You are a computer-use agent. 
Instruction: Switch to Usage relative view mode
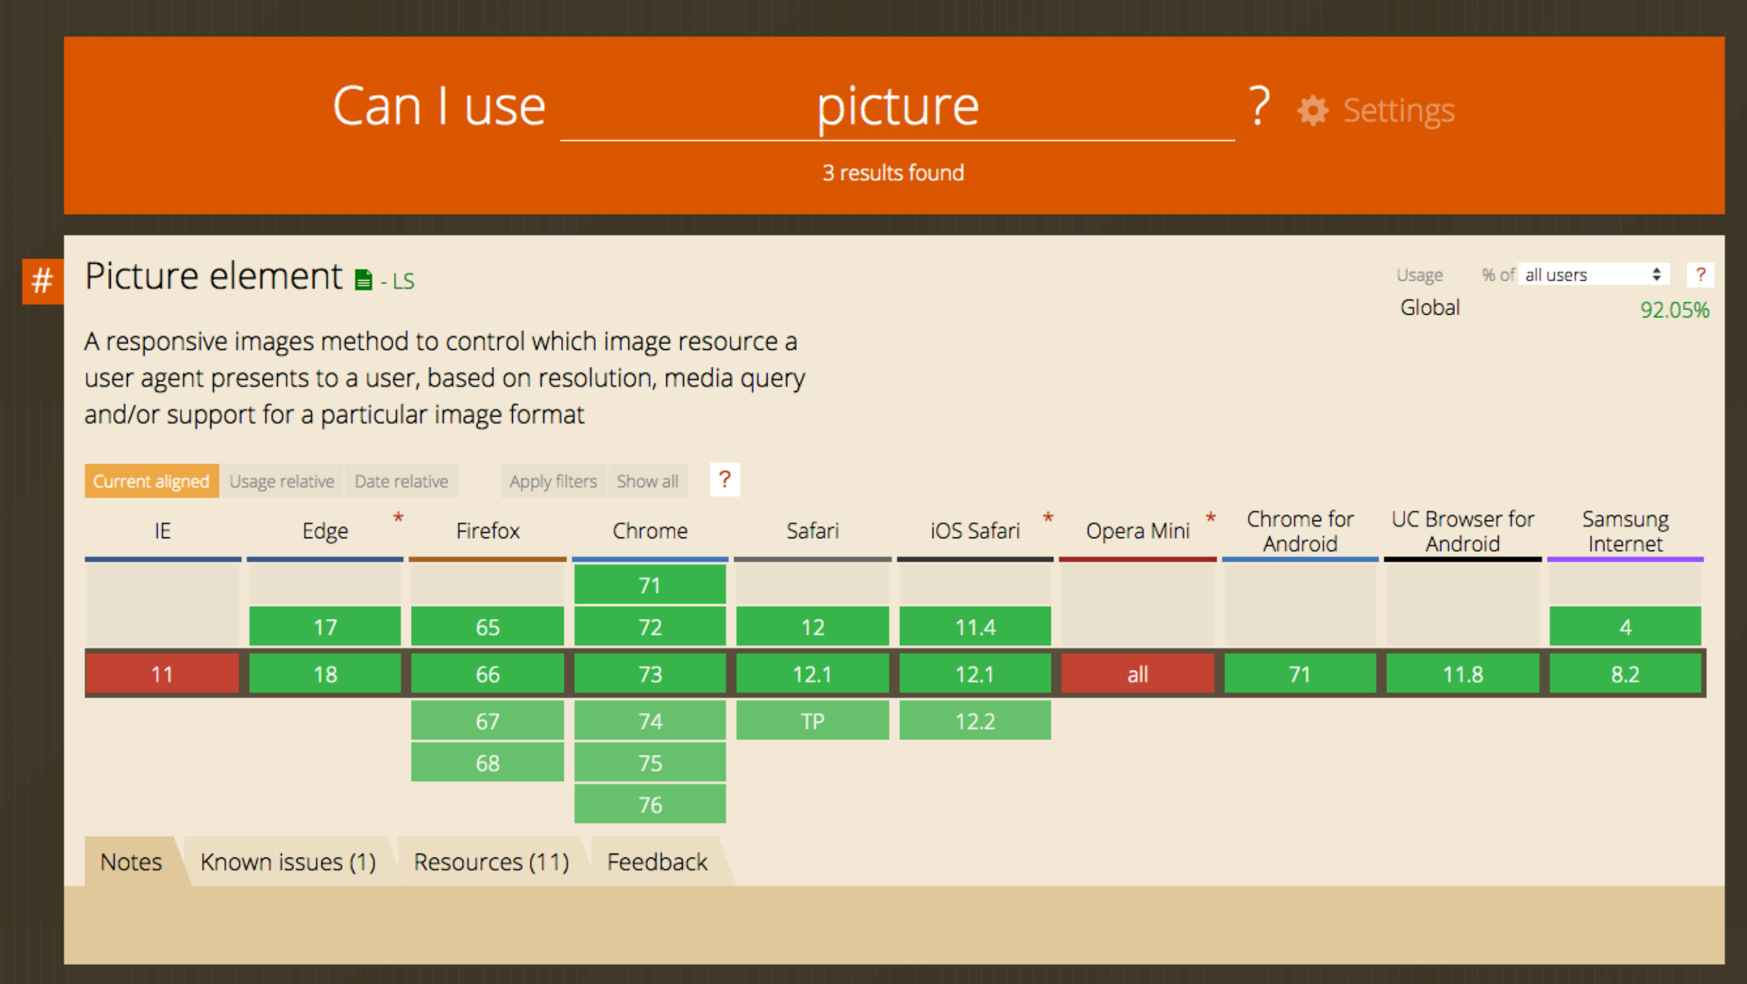281,481
